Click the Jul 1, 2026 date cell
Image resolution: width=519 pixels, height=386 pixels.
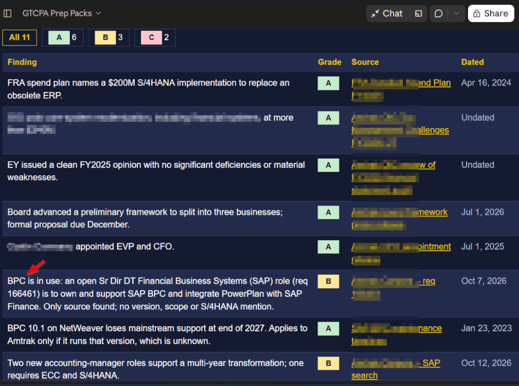click(x=482, y=212)
